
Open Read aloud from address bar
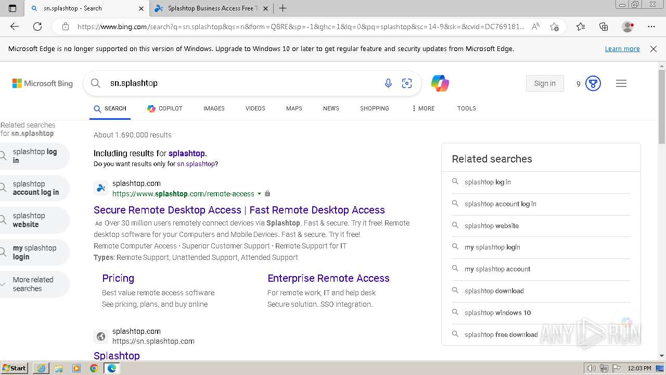point(535,27)
